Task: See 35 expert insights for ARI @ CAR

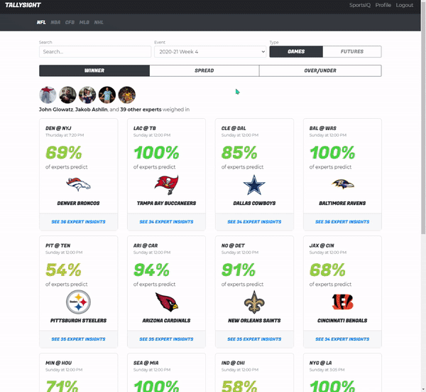Action: point(166,339)
